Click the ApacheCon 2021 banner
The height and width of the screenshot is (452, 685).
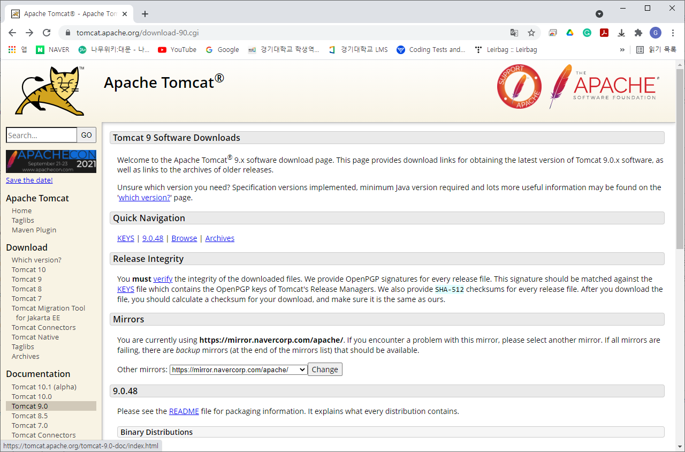[x=51, y=161]
